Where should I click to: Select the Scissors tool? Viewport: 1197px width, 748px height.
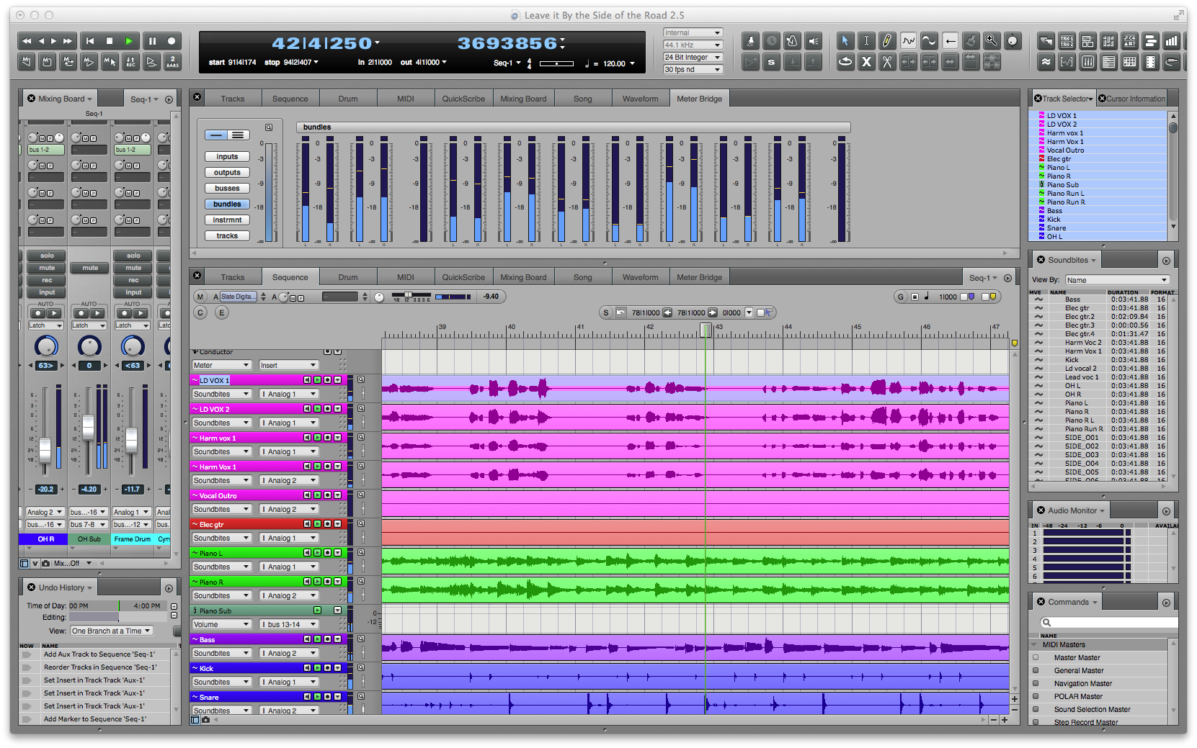point(887,62)
